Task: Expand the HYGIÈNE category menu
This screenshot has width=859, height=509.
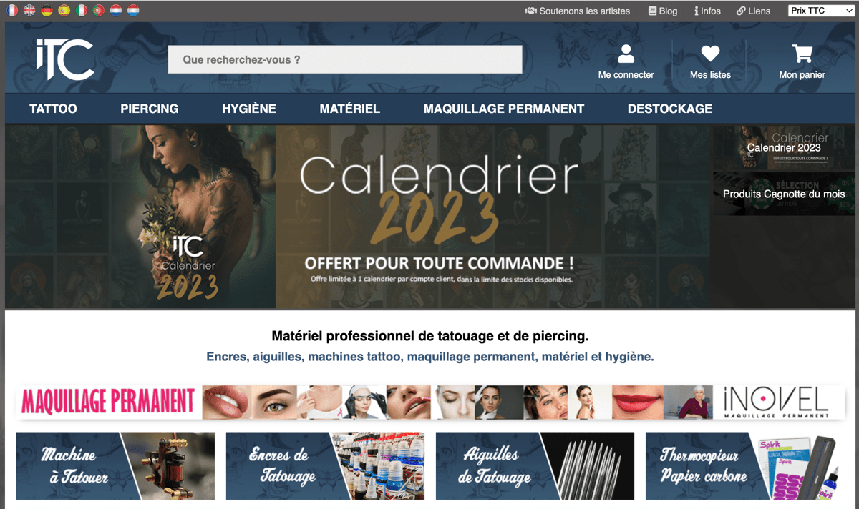Action: point(249,109)
